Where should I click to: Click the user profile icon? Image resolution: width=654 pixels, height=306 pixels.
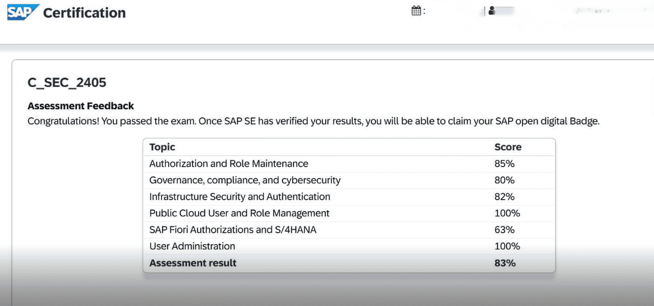(x=492, y=11)
